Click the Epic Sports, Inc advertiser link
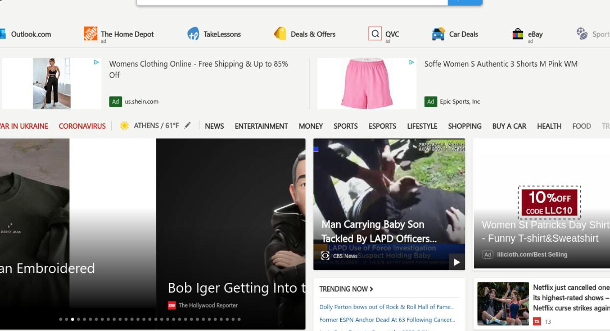The image size is (610, 331). (x=460, y=101)
